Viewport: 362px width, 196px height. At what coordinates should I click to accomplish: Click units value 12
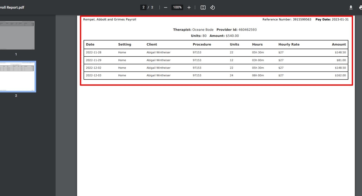pos(231,60)
